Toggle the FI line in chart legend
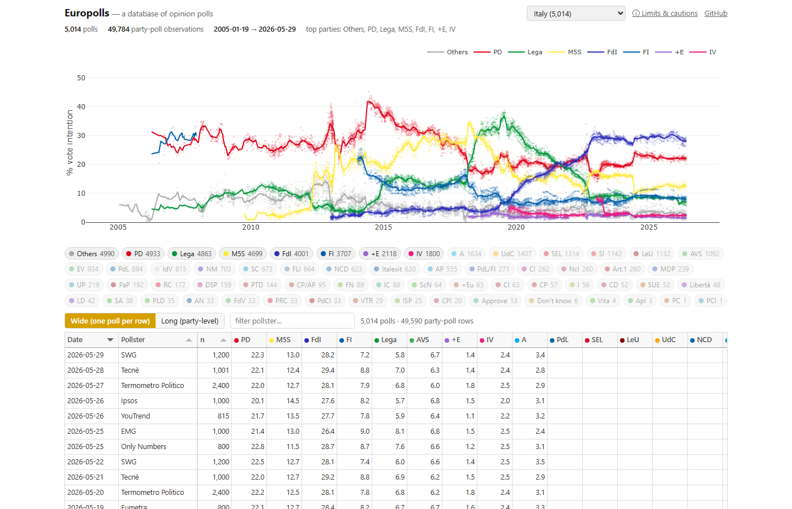This screenshot has width=792, height=509. pos(636,52)
